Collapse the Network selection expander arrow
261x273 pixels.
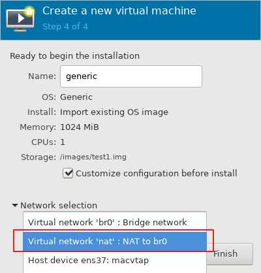[15, 205]
